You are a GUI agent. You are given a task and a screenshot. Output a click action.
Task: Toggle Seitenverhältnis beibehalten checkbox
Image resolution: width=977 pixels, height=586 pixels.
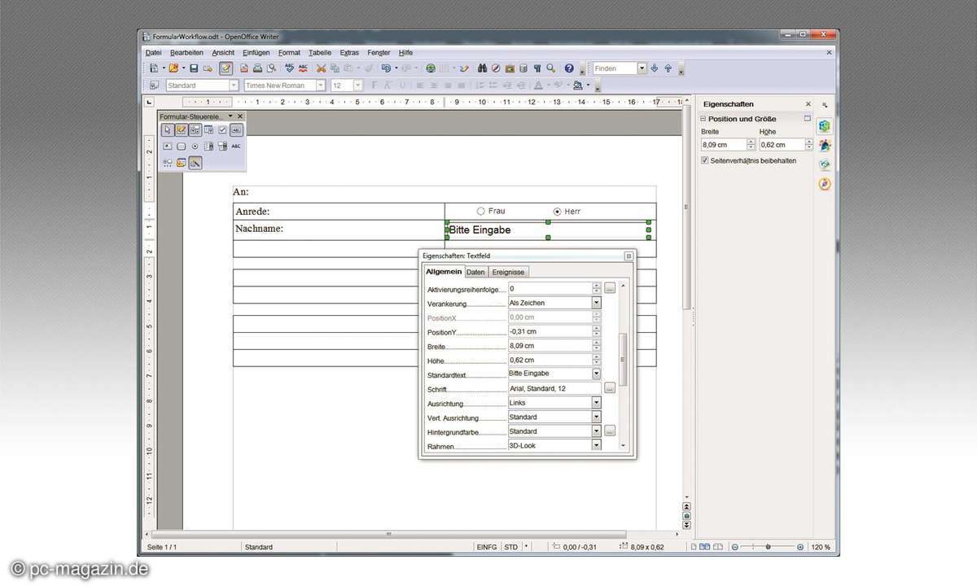[705, 161]
